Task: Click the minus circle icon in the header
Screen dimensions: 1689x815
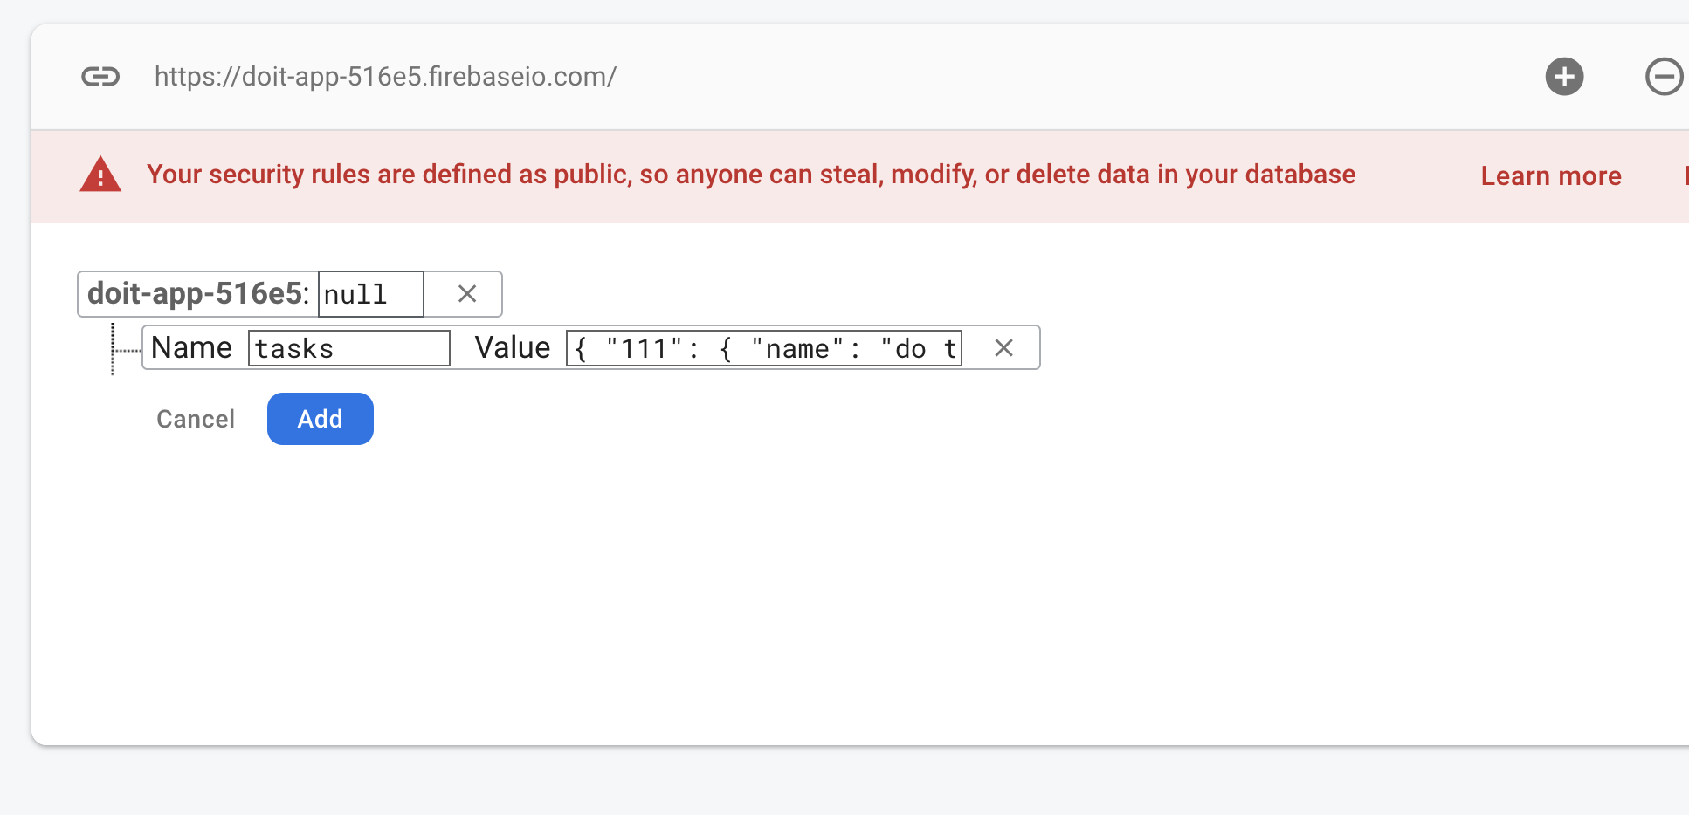Action: [x=1664, y=77]
